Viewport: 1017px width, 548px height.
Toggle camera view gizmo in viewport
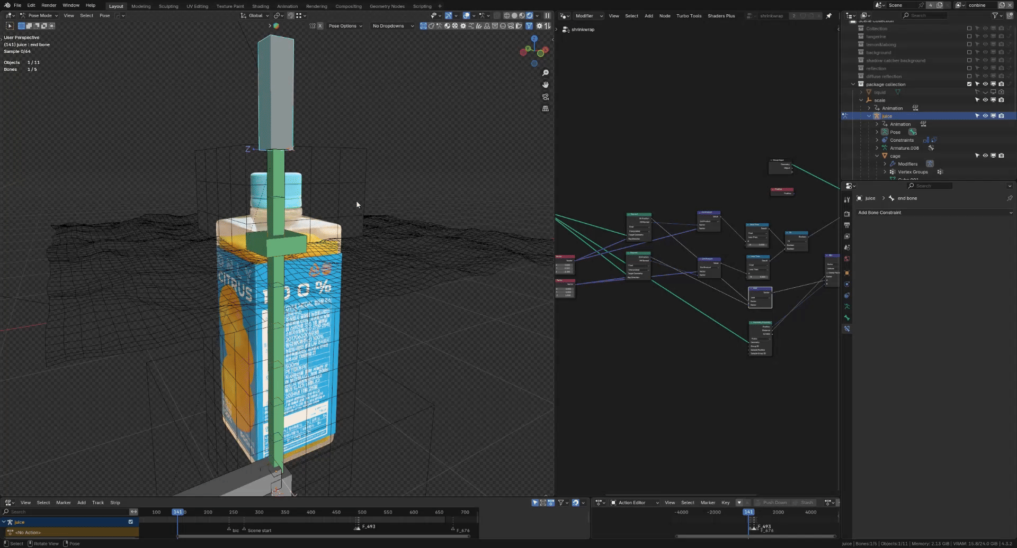pos(545,97)
